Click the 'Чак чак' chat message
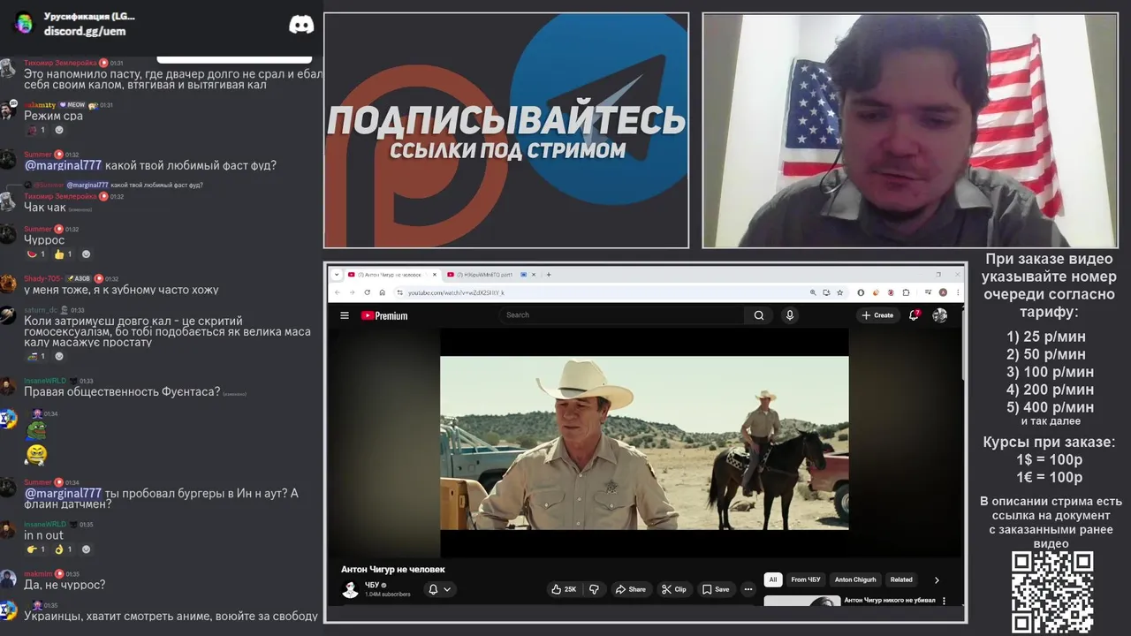This screenshot has width=1131, height=636. click(45, 208)
